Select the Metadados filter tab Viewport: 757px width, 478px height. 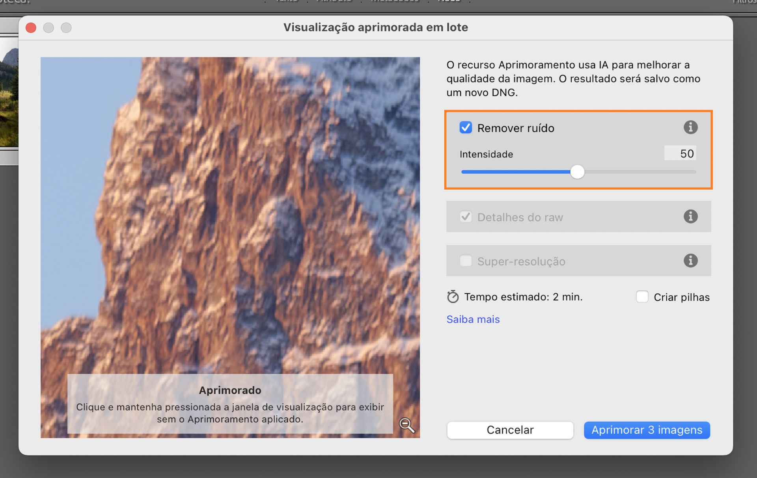394,2
